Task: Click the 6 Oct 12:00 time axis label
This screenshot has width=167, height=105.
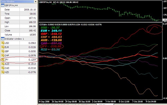Action: tap(124, 102)
